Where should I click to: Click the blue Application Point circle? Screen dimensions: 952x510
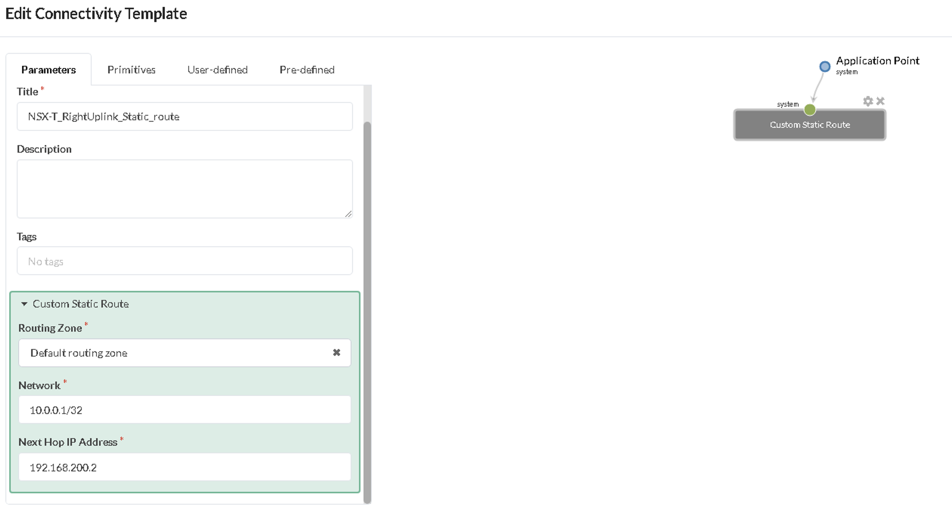point(825,66)
